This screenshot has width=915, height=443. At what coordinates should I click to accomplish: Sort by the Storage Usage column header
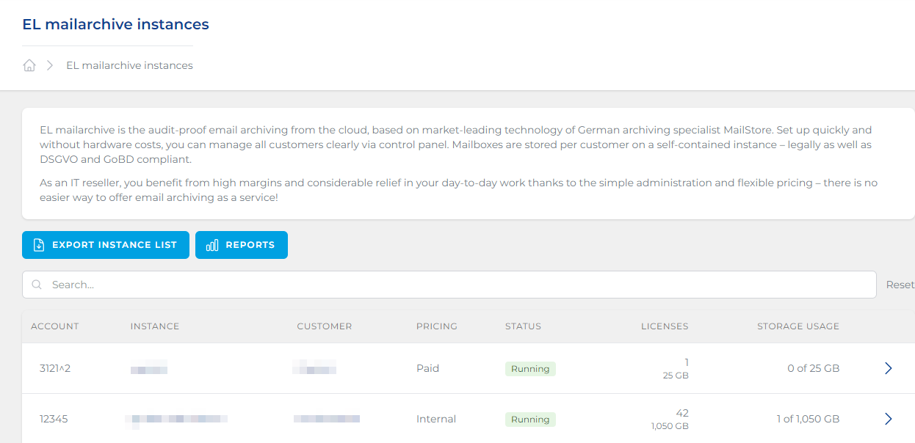(x=798, y=326)
